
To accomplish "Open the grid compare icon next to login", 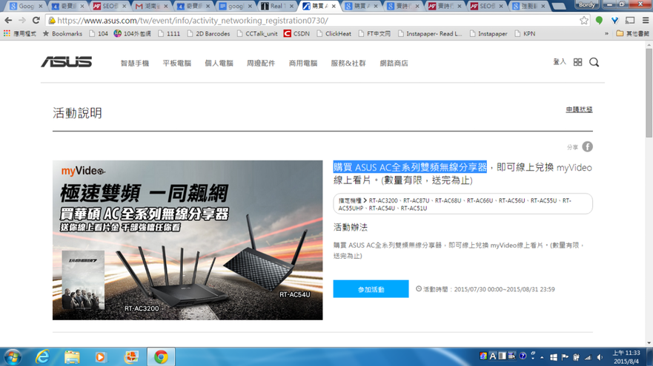I will point(577,62).
